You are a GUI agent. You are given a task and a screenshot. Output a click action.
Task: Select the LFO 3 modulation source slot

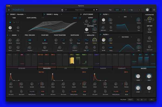(72, 60)
